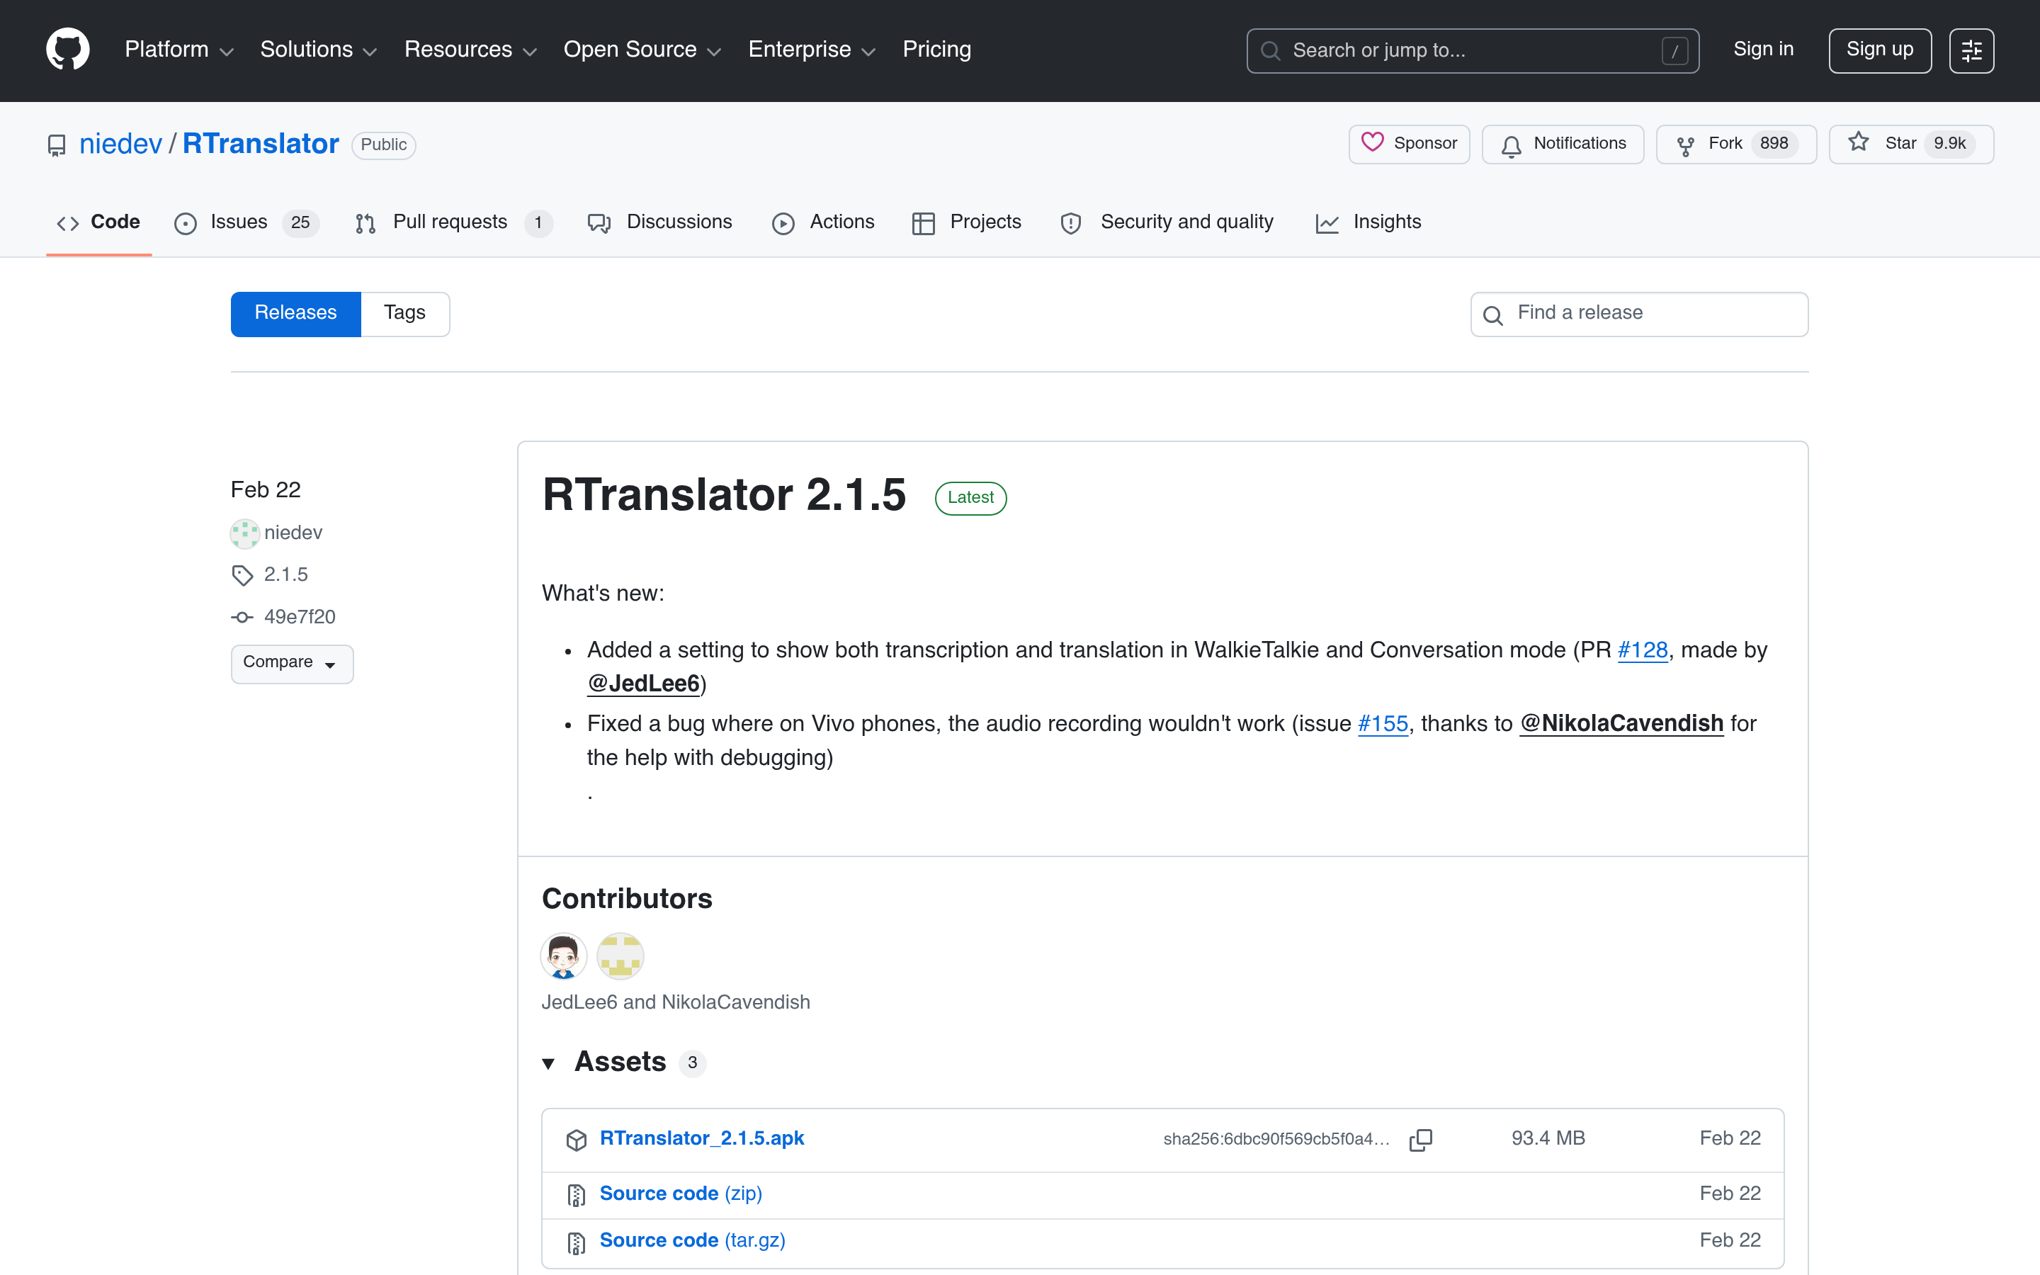This screenshot has height=1275, width=2040.
Task: Open the 2.1.5 tag link
Action: pos(285,575)
